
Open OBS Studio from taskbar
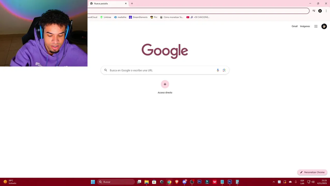pos(192,182)
